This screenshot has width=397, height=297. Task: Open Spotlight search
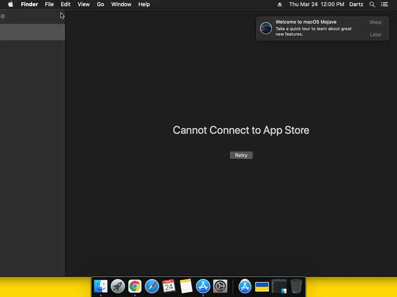[372, 4]
